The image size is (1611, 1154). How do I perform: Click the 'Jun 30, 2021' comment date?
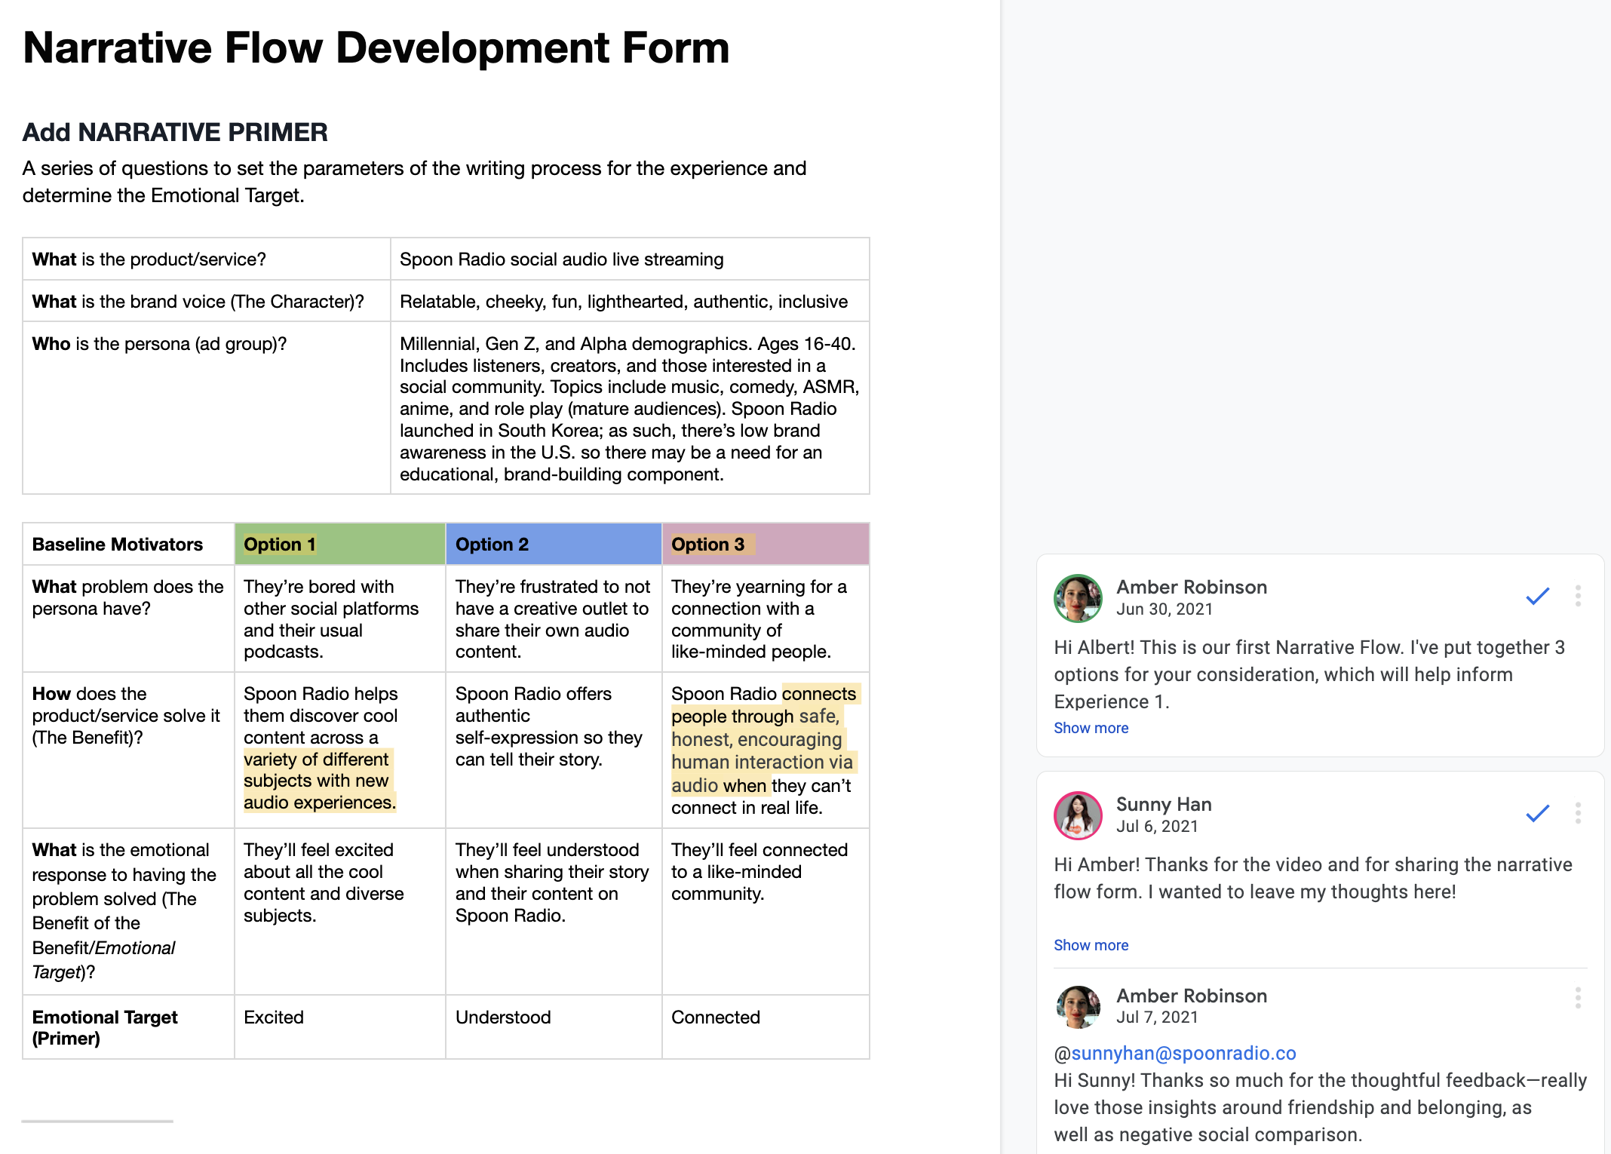1165,609
